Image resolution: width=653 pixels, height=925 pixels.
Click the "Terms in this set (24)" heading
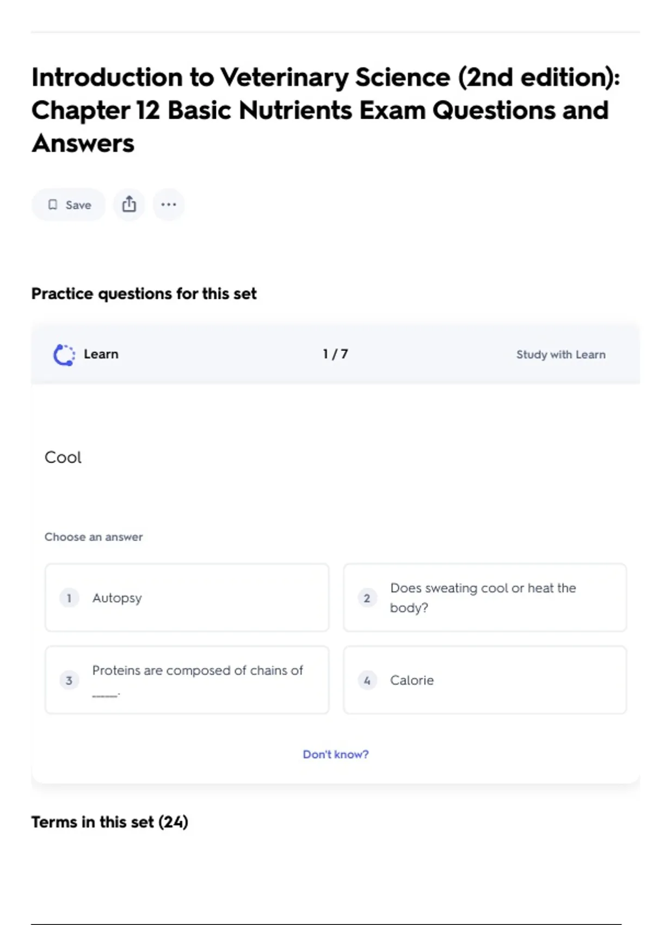click(109, 822)
